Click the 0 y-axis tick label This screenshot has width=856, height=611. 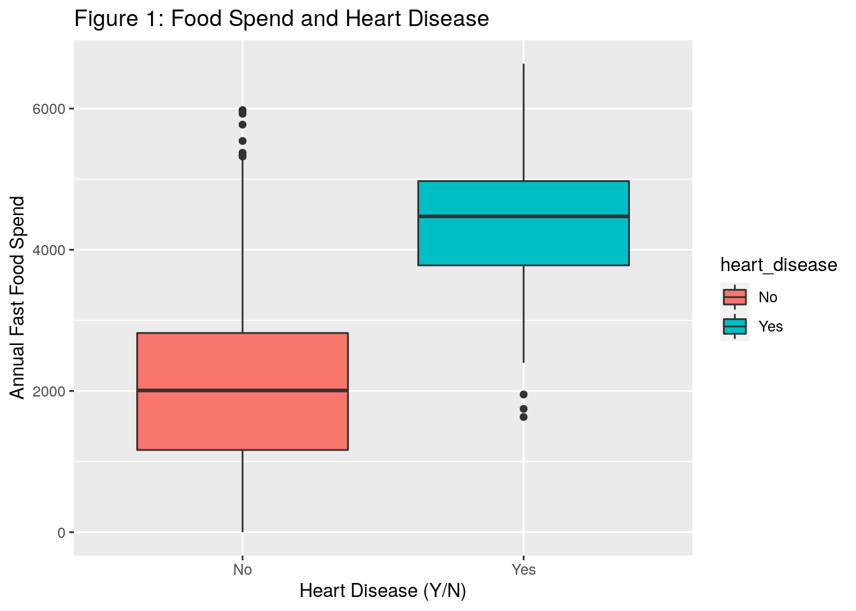61,532
